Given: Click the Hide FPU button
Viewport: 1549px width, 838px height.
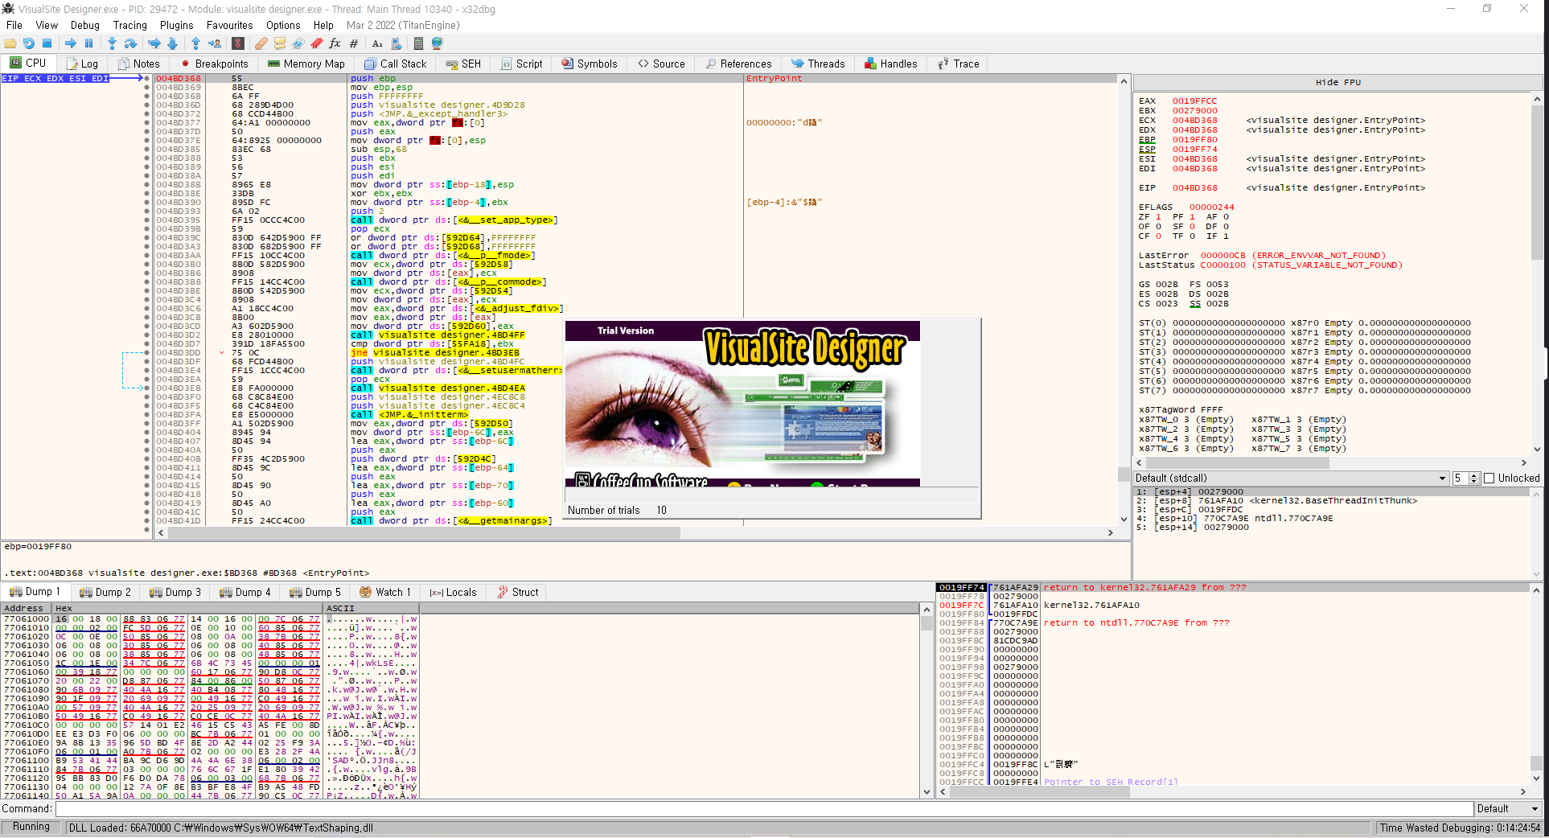Looking at the screenshot, I should click(x=1337, y=82).
